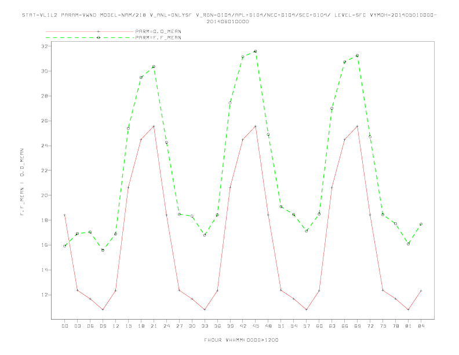The image size is (459, 355).
Task: Click x-axis tick label 78
Action: click(x=395, y=326)
